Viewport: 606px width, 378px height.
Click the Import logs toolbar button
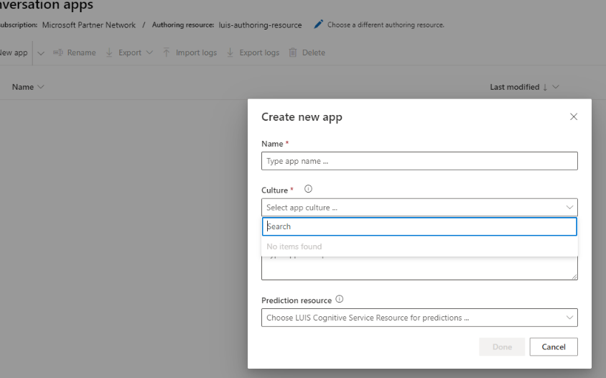[190, 52]
